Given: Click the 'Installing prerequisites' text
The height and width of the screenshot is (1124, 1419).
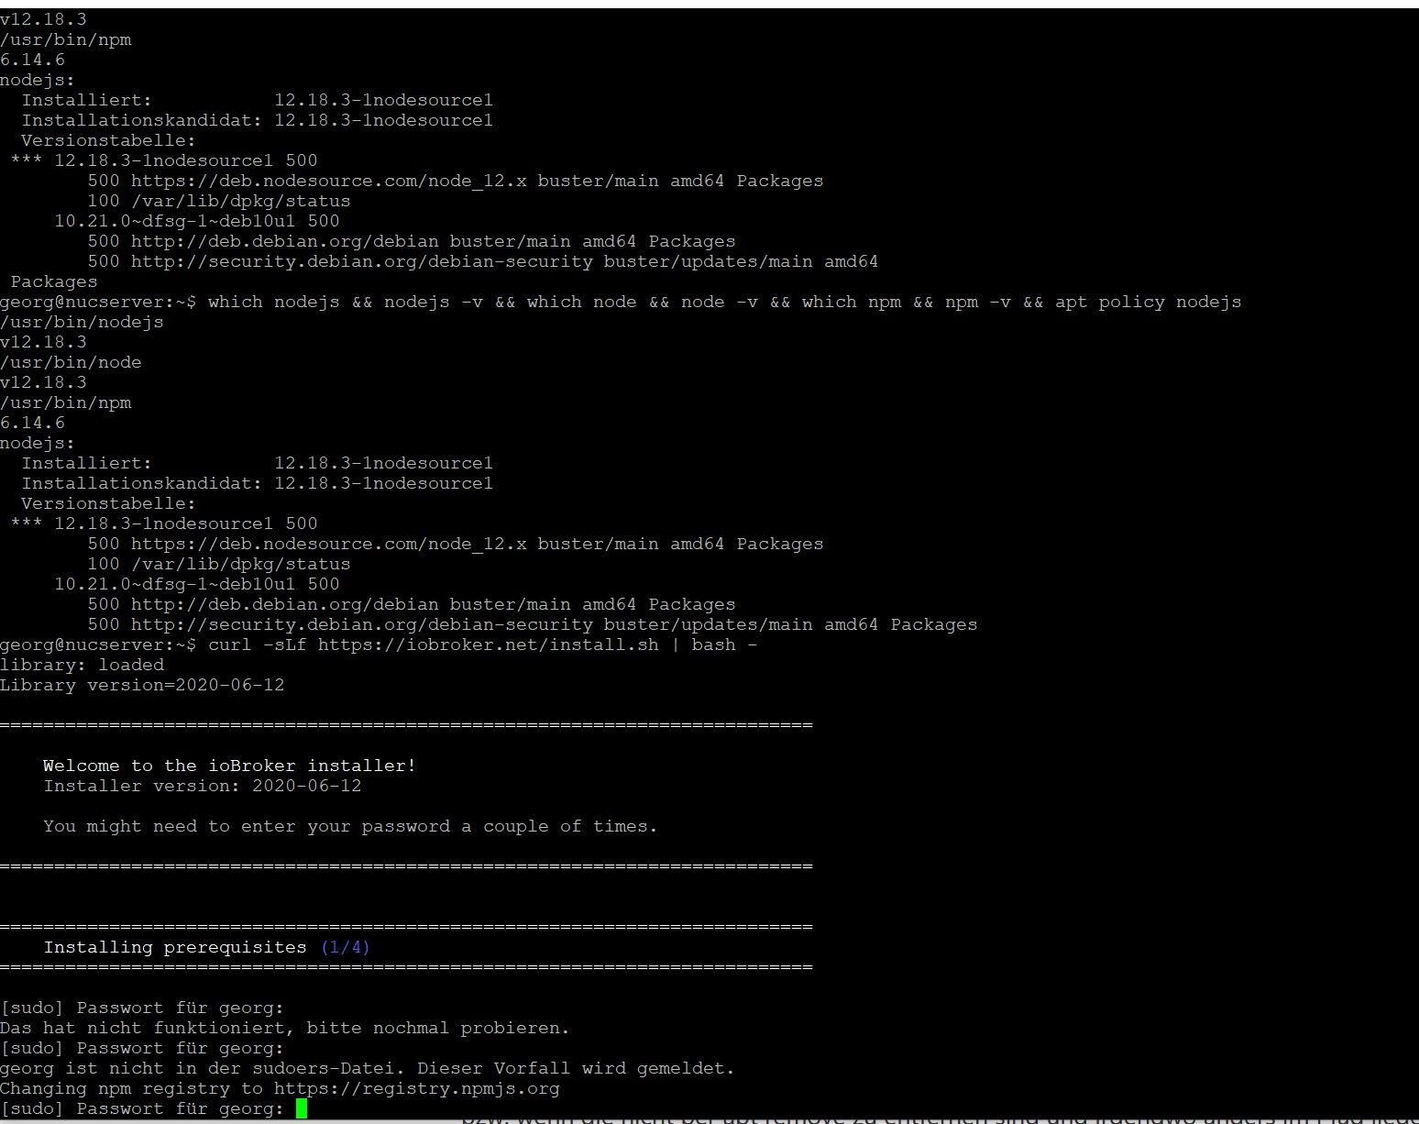Looking at the screenshot, I should point(175,948).
